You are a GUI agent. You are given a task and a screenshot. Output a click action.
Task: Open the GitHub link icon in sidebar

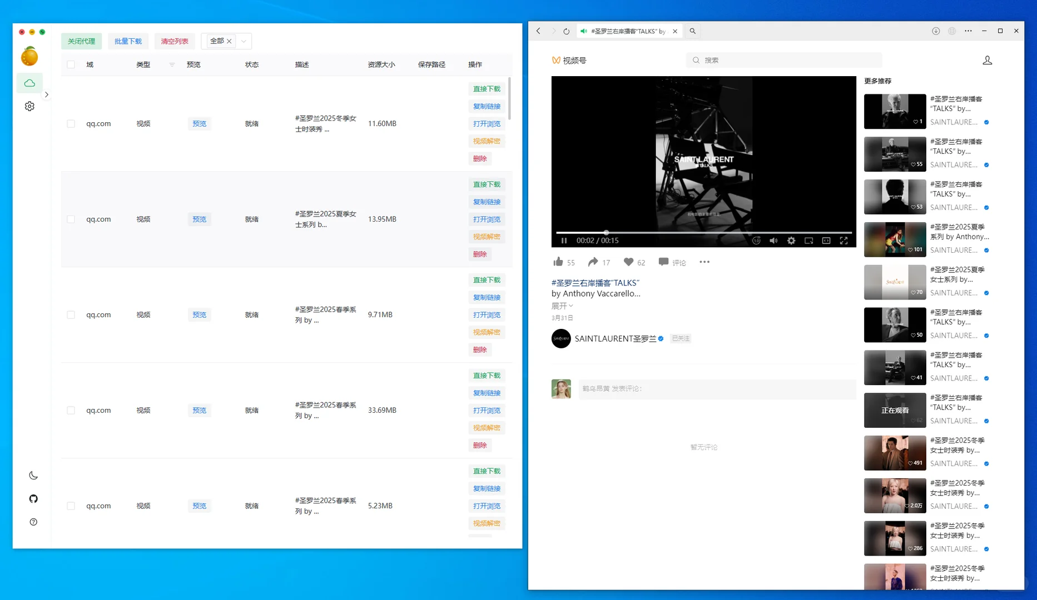33,499
